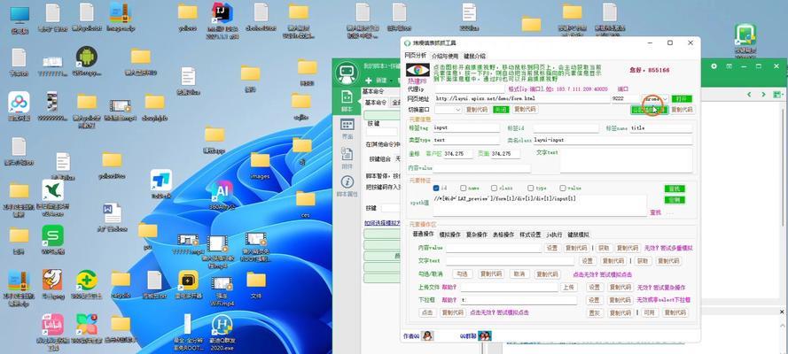The height and width of the screenshot is (354, 788).
Task: Click the 可用 button
Action: coord(650,312)
